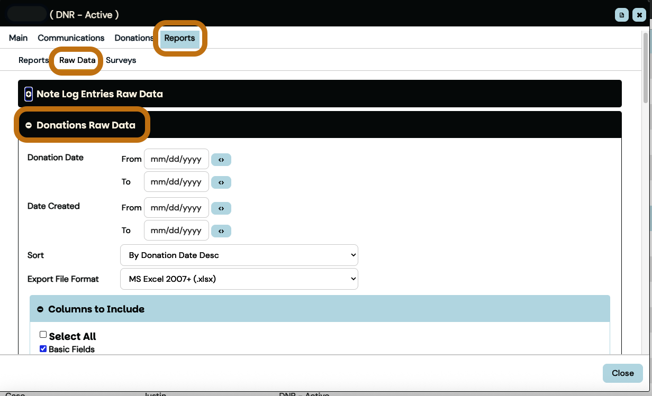Switch to the Communications tab

pos(71,38)
